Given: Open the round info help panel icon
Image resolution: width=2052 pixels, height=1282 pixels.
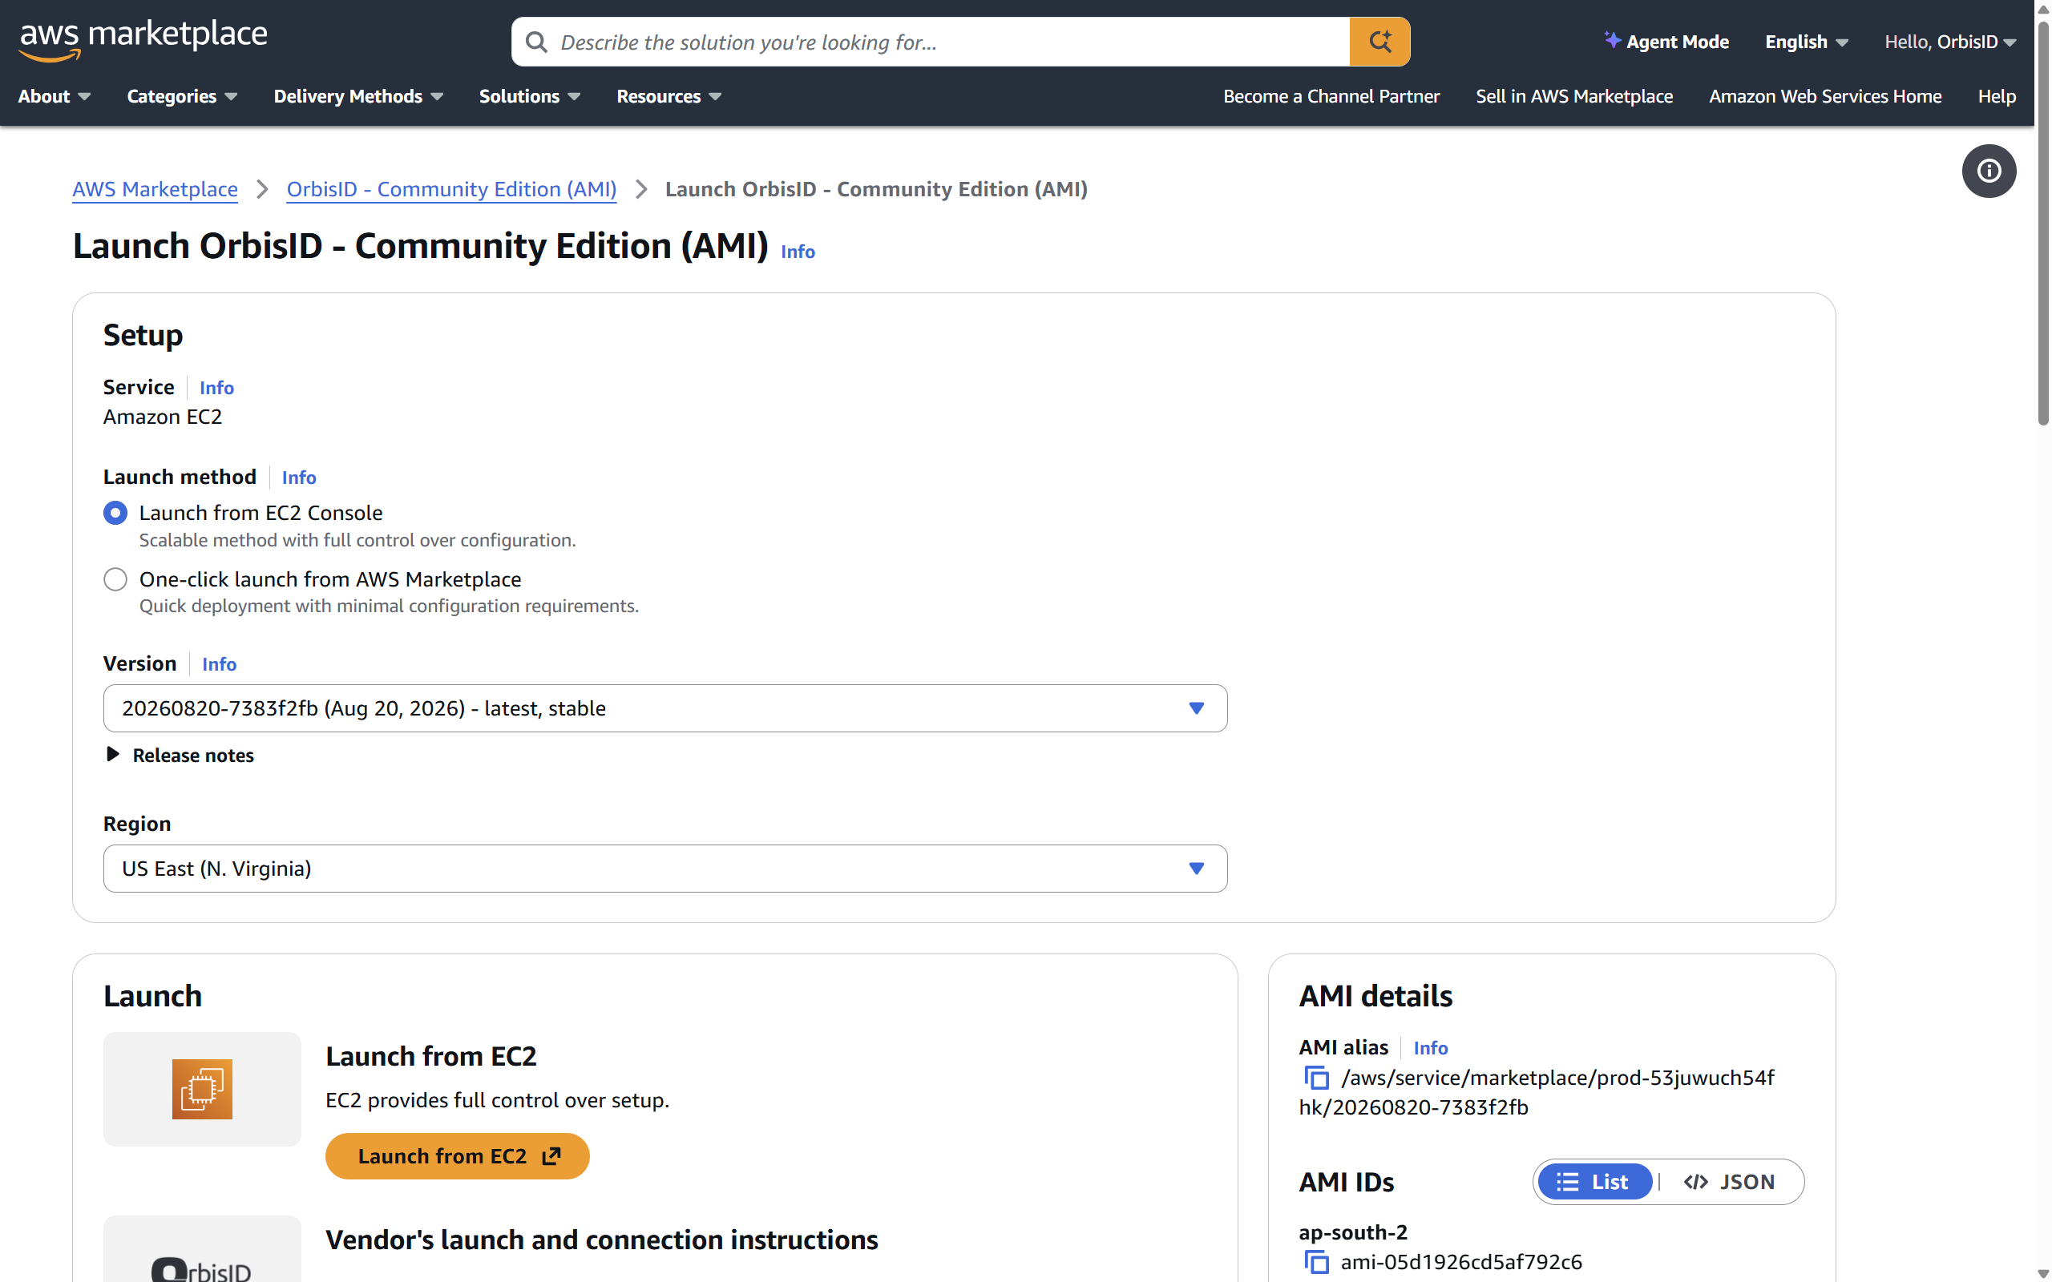Looking at the screenshot, I should point(1989,171).
